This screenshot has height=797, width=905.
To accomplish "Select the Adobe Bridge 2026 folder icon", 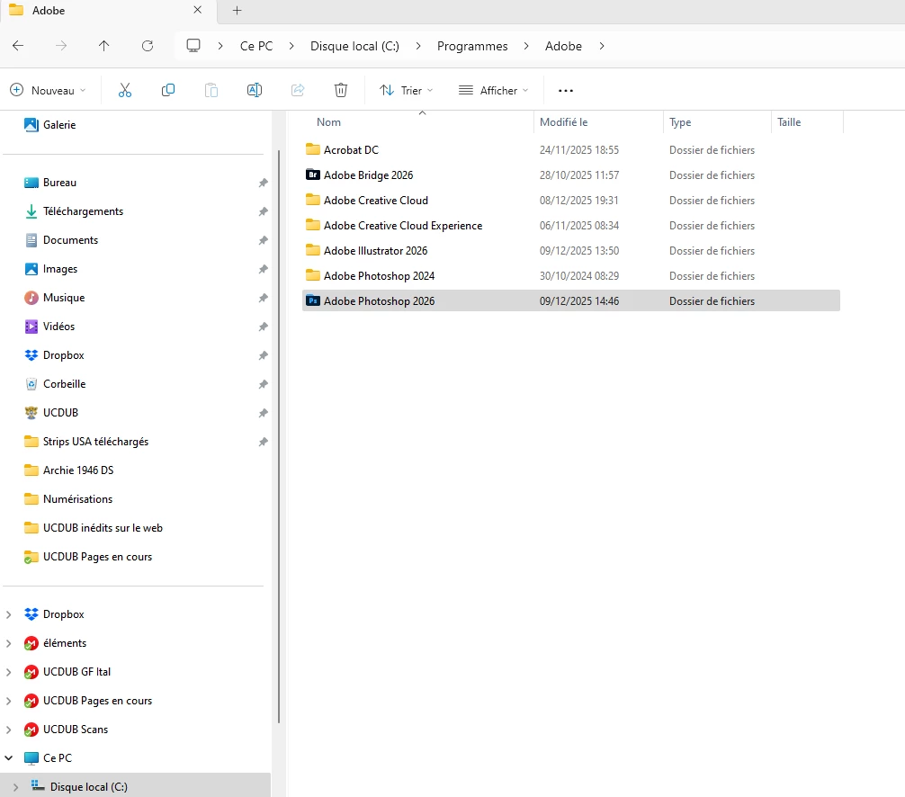I will coord(313,175).
